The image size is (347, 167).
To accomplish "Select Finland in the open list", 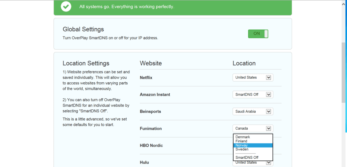I will coord(253,141).
